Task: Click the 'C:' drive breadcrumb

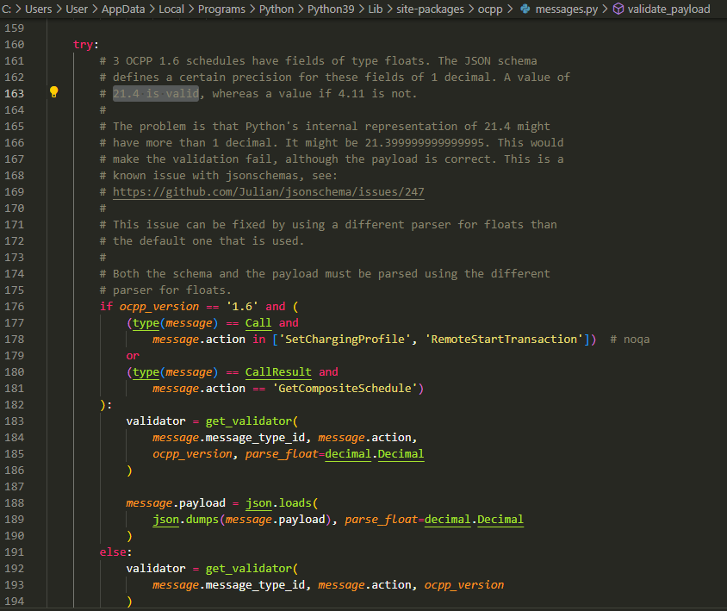Action: (7, 9)
